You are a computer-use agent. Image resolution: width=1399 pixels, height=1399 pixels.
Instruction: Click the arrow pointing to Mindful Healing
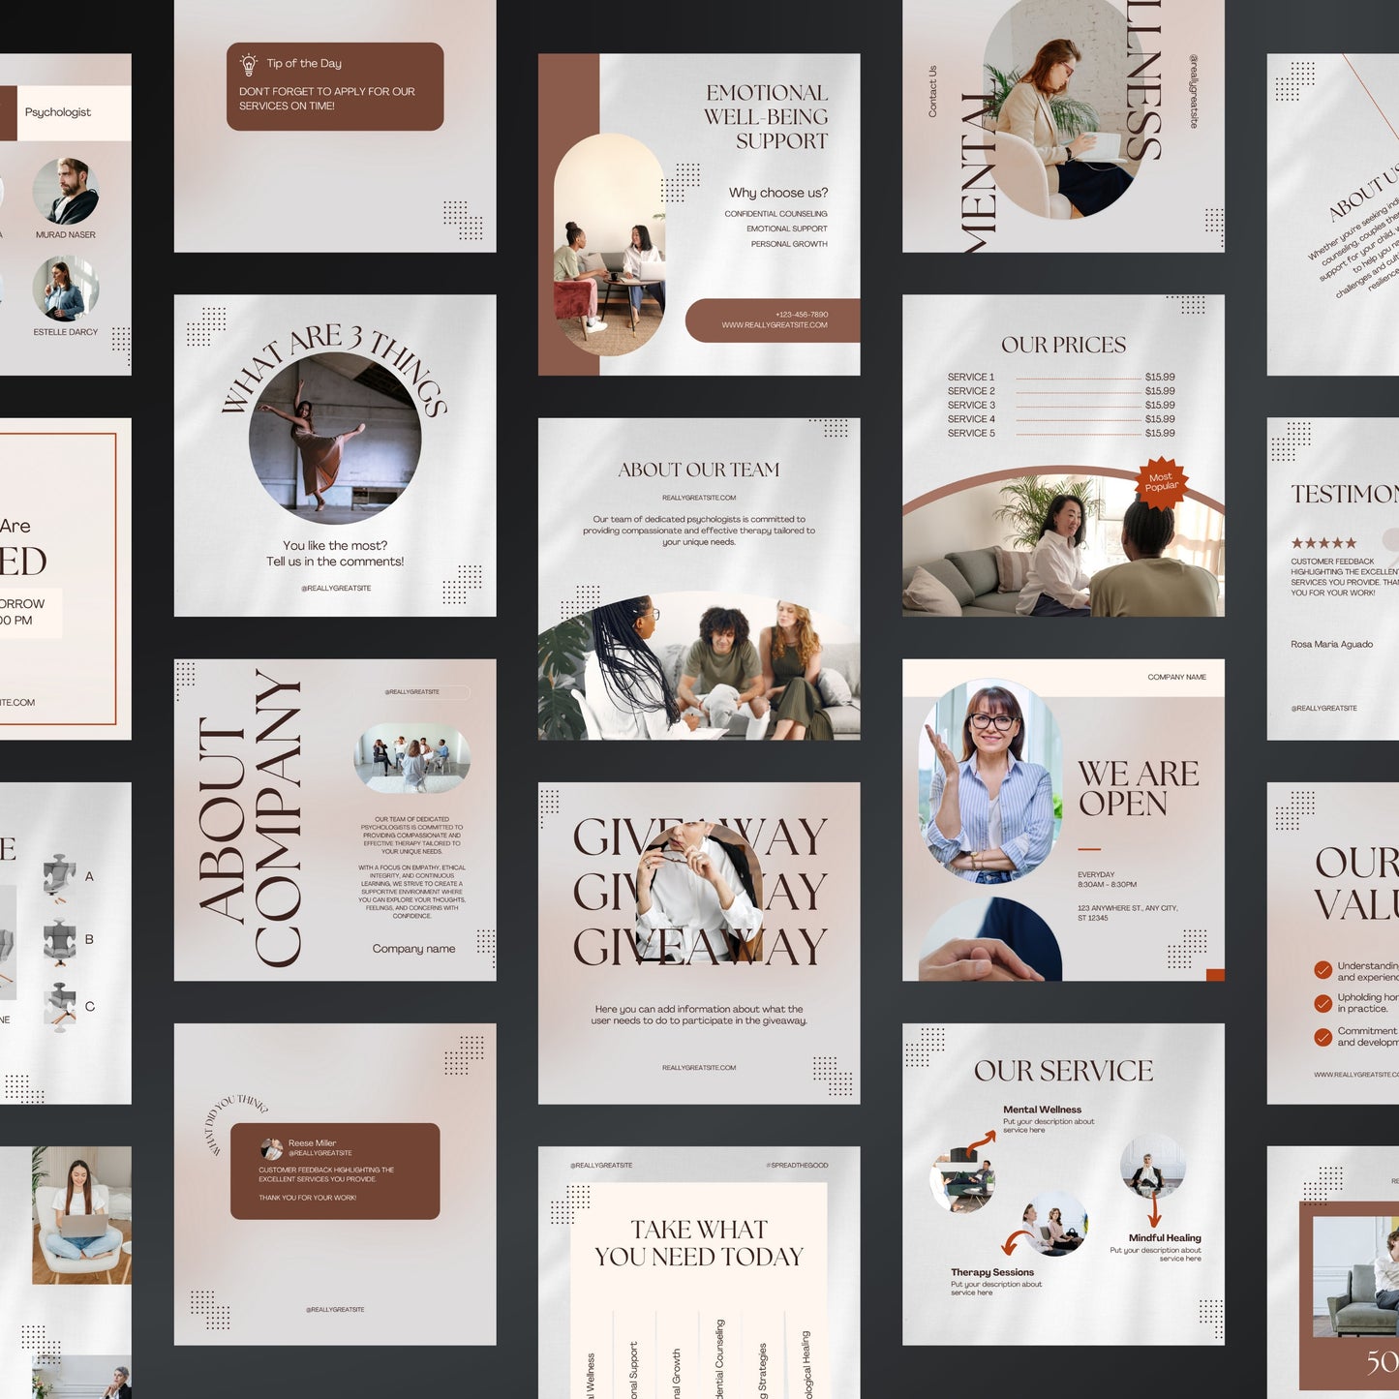(1154, 1208)
